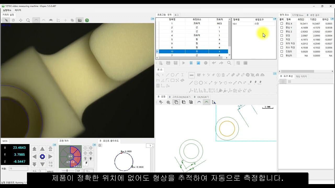Select the 스캔 measurement tool entry

257,24
